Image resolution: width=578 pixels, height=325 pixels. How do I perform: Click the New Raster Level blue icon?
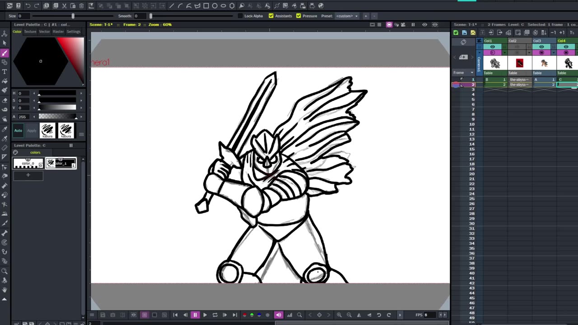(x=464, y=32)
